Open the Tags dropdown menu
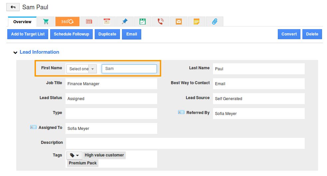The height and width of the screenshot is (176, 327). click(x=75, y=155)
